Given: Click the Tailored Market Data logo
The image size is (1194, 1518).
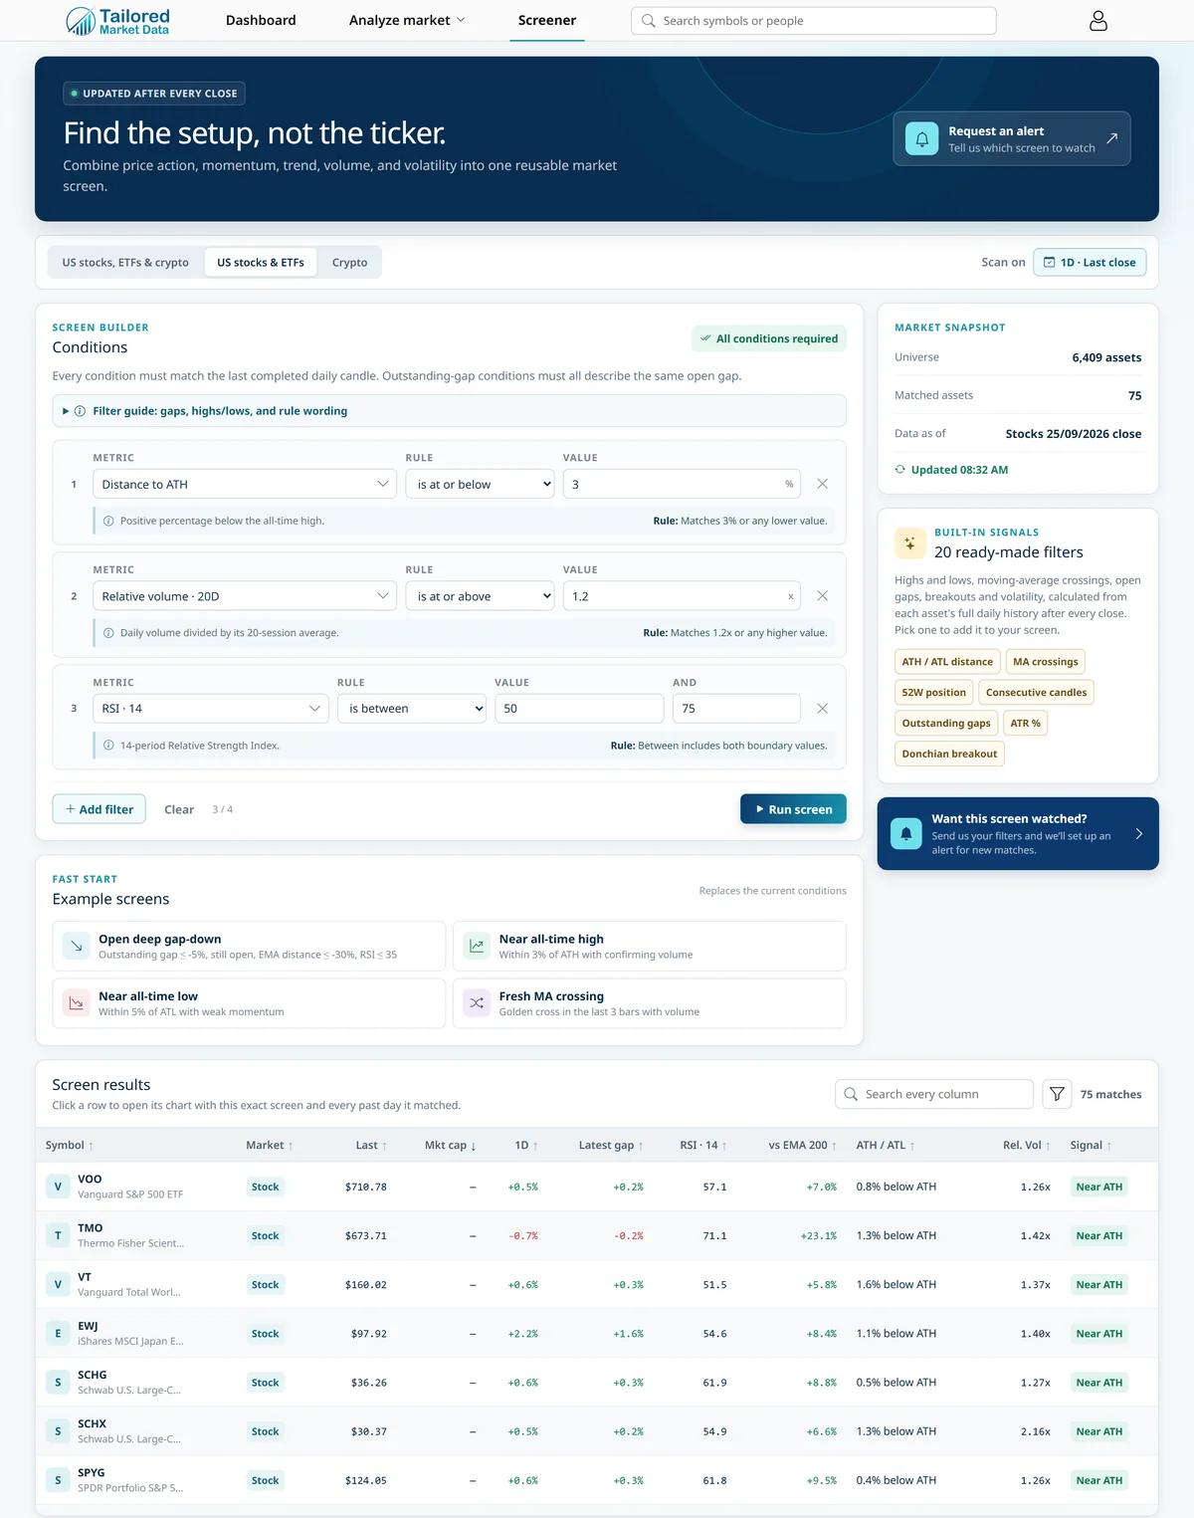Looking at the screenshot, I should pyautogui.click(x=117, y=21).
